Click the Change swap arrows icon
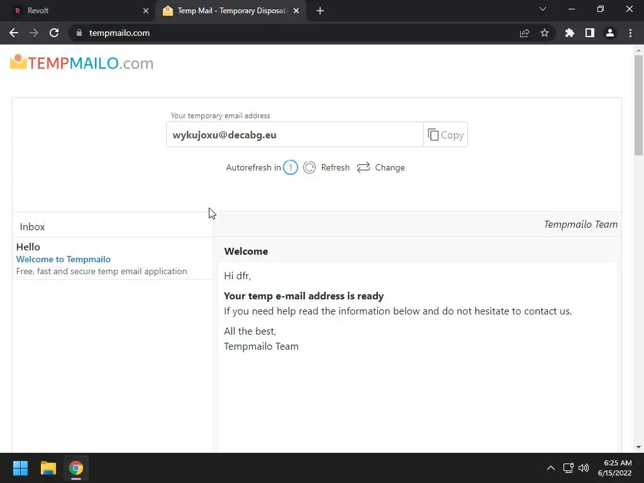This screenshot has height=483, width=644. pos(364,167)
